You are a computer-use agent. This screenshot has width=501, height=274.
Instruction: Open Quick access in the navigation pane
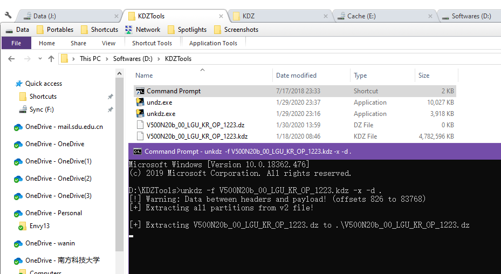(x=39, y=84)
